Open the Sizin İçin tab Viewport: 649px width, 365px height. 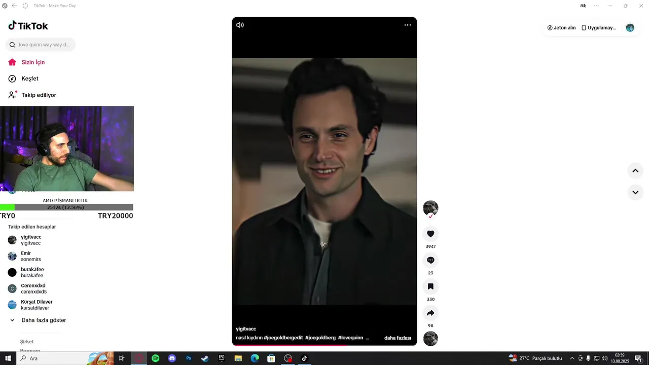coord(33,62)
